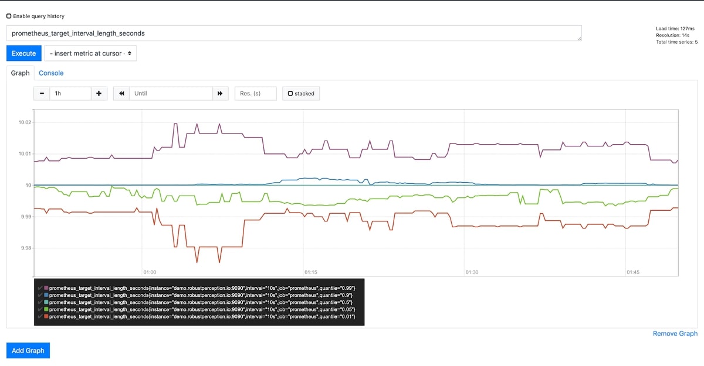Click the 1h time range input field
The height and width of the screenshot is (366, 704).
70,94
